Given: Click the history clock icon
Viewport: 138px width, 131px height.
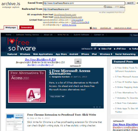Looking at the screenshot, I should [x=105, y=7].
